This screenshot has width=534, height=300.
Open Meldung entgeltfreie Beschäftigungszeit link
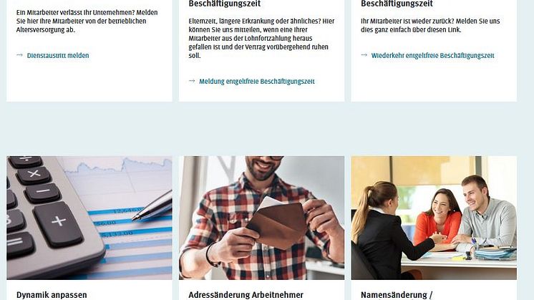pyautogui.click(x=257, y=82)
